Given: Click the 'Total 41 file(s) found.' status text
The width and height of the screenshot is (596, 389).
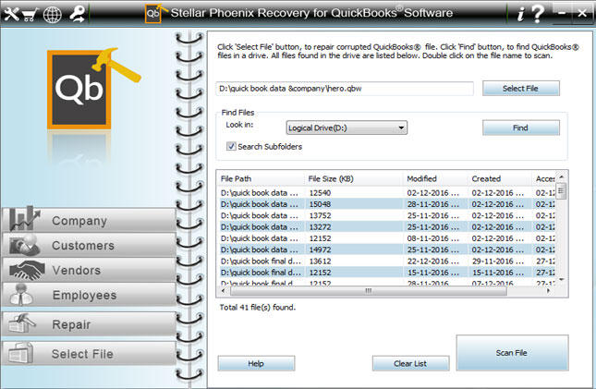Looking at the screenshot, I should pos(257,308).
